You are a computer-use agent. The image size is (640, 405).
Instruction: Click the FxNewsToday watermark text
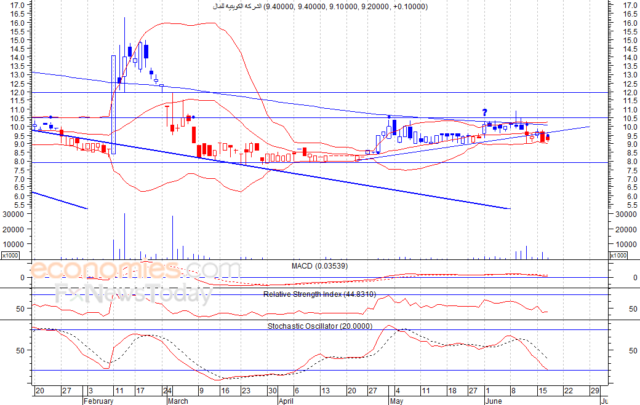[134, 294]
